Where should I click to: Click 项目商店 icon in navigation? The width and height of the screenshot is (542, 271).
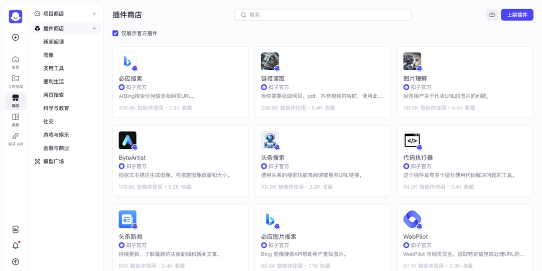[37, 14]
